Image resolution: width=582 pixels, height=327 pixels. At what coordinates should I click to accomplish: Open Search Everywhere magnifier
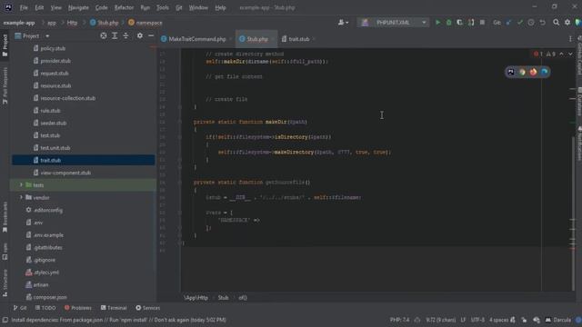tap(556, 23)
